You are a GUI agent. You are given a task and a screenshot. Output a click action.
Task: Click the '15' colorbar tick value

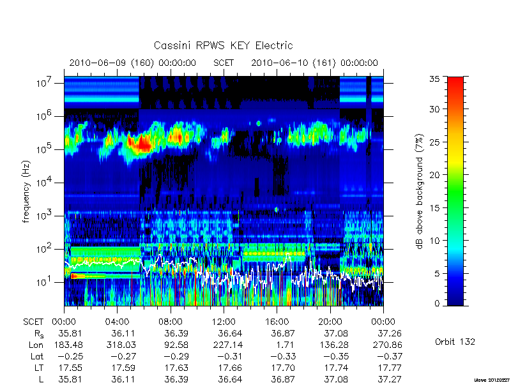pyautogui.click(x=435, y=208)
